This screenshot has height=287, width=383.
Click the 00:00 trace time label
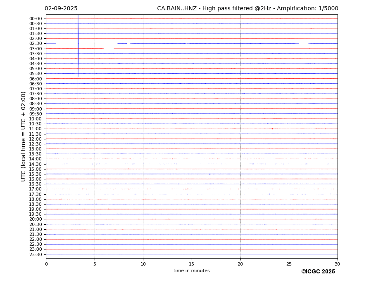tap(36, 19)
